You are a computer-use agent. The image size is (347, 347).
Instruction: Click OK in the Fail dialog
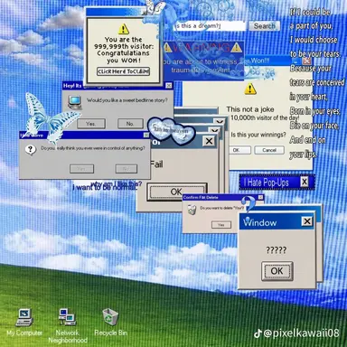point(176,192)
